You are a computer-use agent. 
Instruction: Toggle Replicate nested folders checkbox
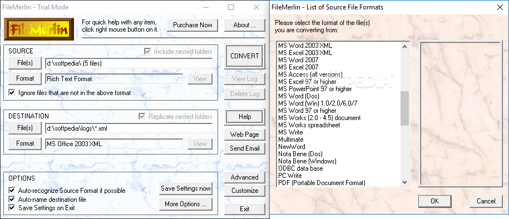tap(142, 117)
